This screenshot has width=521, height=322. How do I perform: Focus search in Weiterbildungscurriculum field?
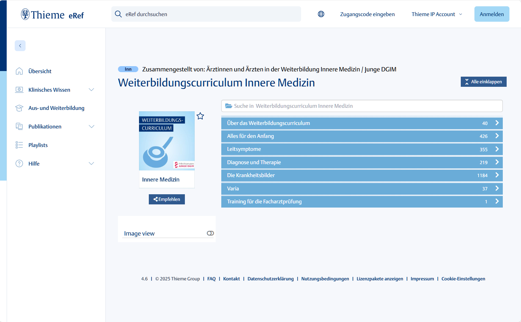click(x=362, y=106)
